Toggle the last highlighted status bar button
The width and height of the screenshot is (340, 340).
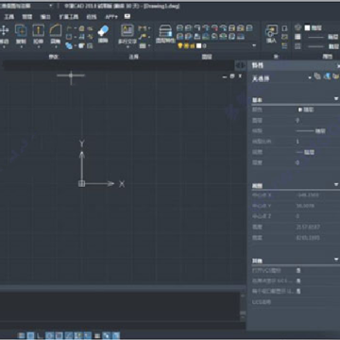tap(116, 335)
